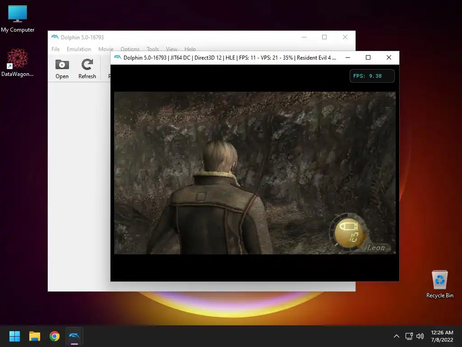
Task: Minimize the main Dolphin 5.0-16793 window
Action: (304, 37)
